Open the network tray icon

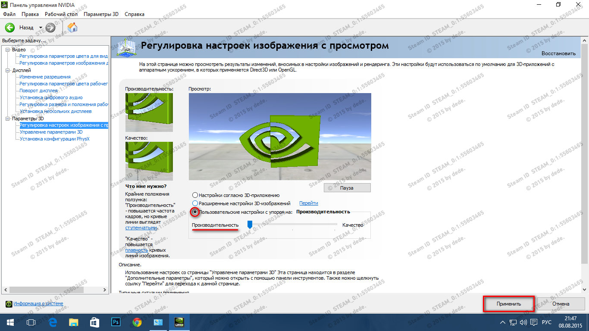(x=513, y=322)
